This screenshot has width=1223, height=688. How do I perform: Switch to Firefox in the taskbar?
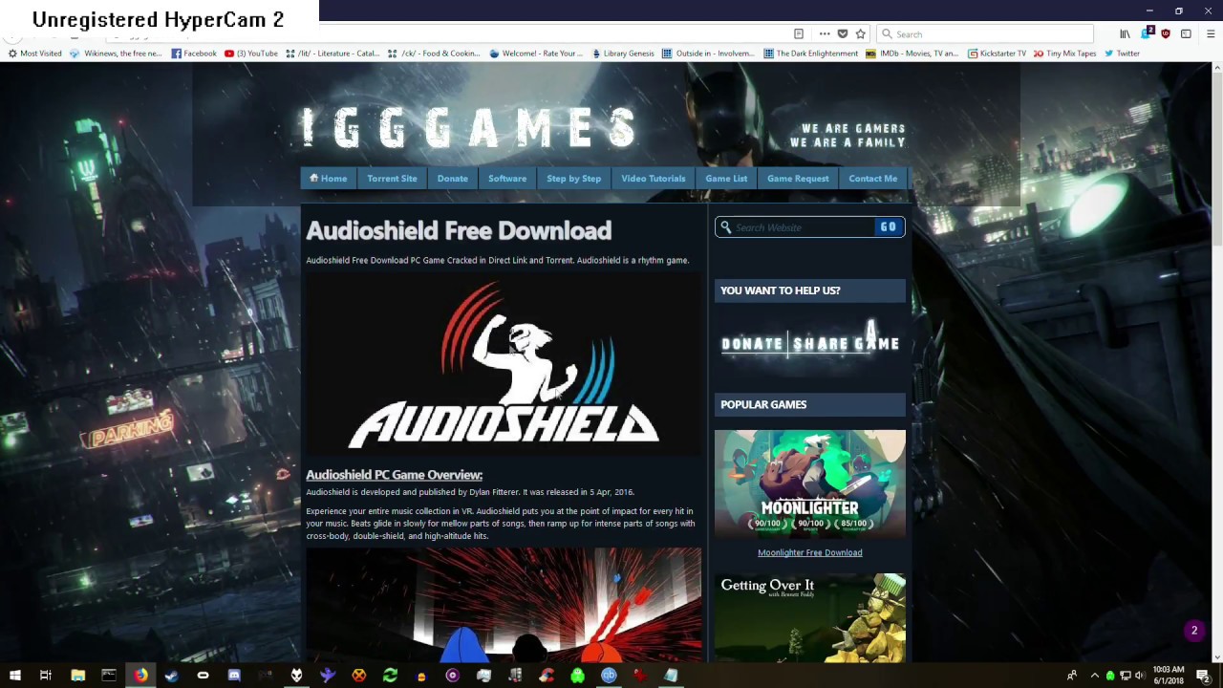point(140,675)
